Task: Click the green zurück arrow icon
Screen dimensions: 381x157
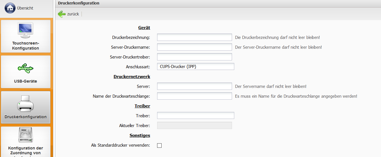Action: coord(62,14)
